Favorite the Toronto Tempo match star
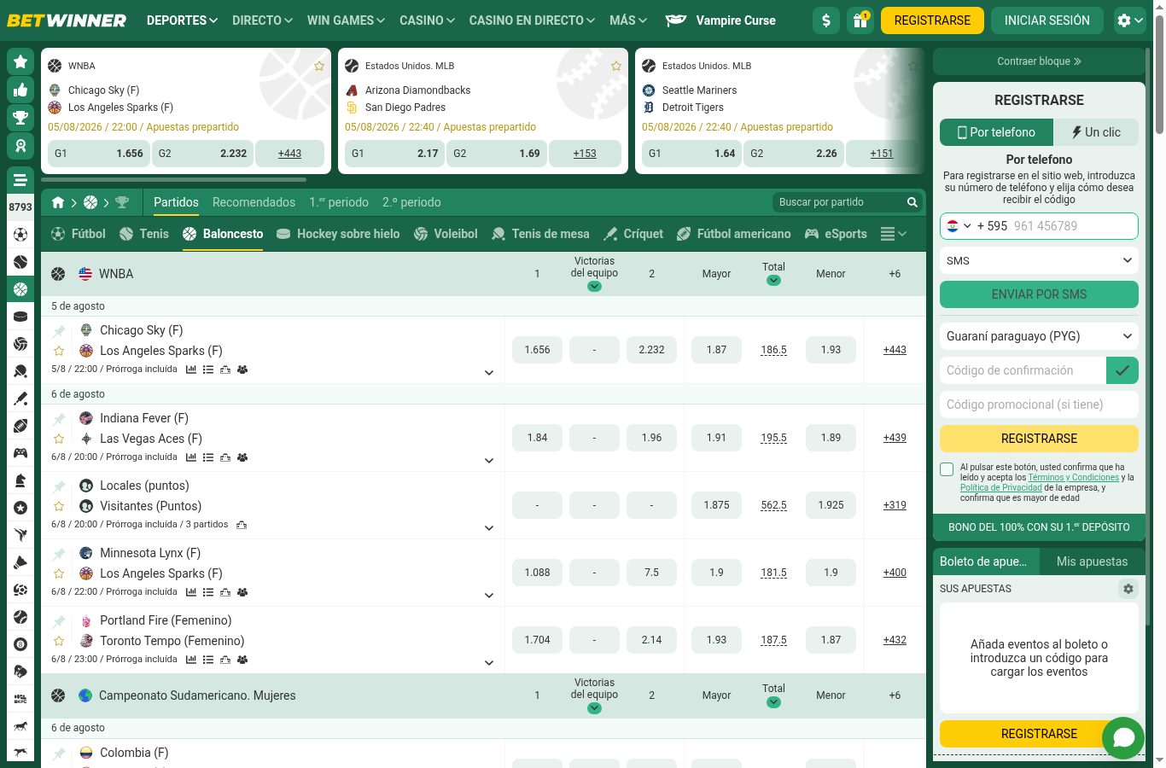The image size is (1166, 768). (x=59, y=641)
